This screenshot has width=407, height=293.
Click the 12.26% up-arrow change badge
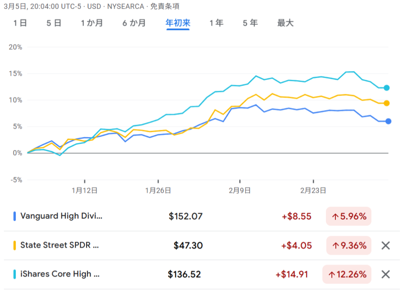(x=349, y=274)
